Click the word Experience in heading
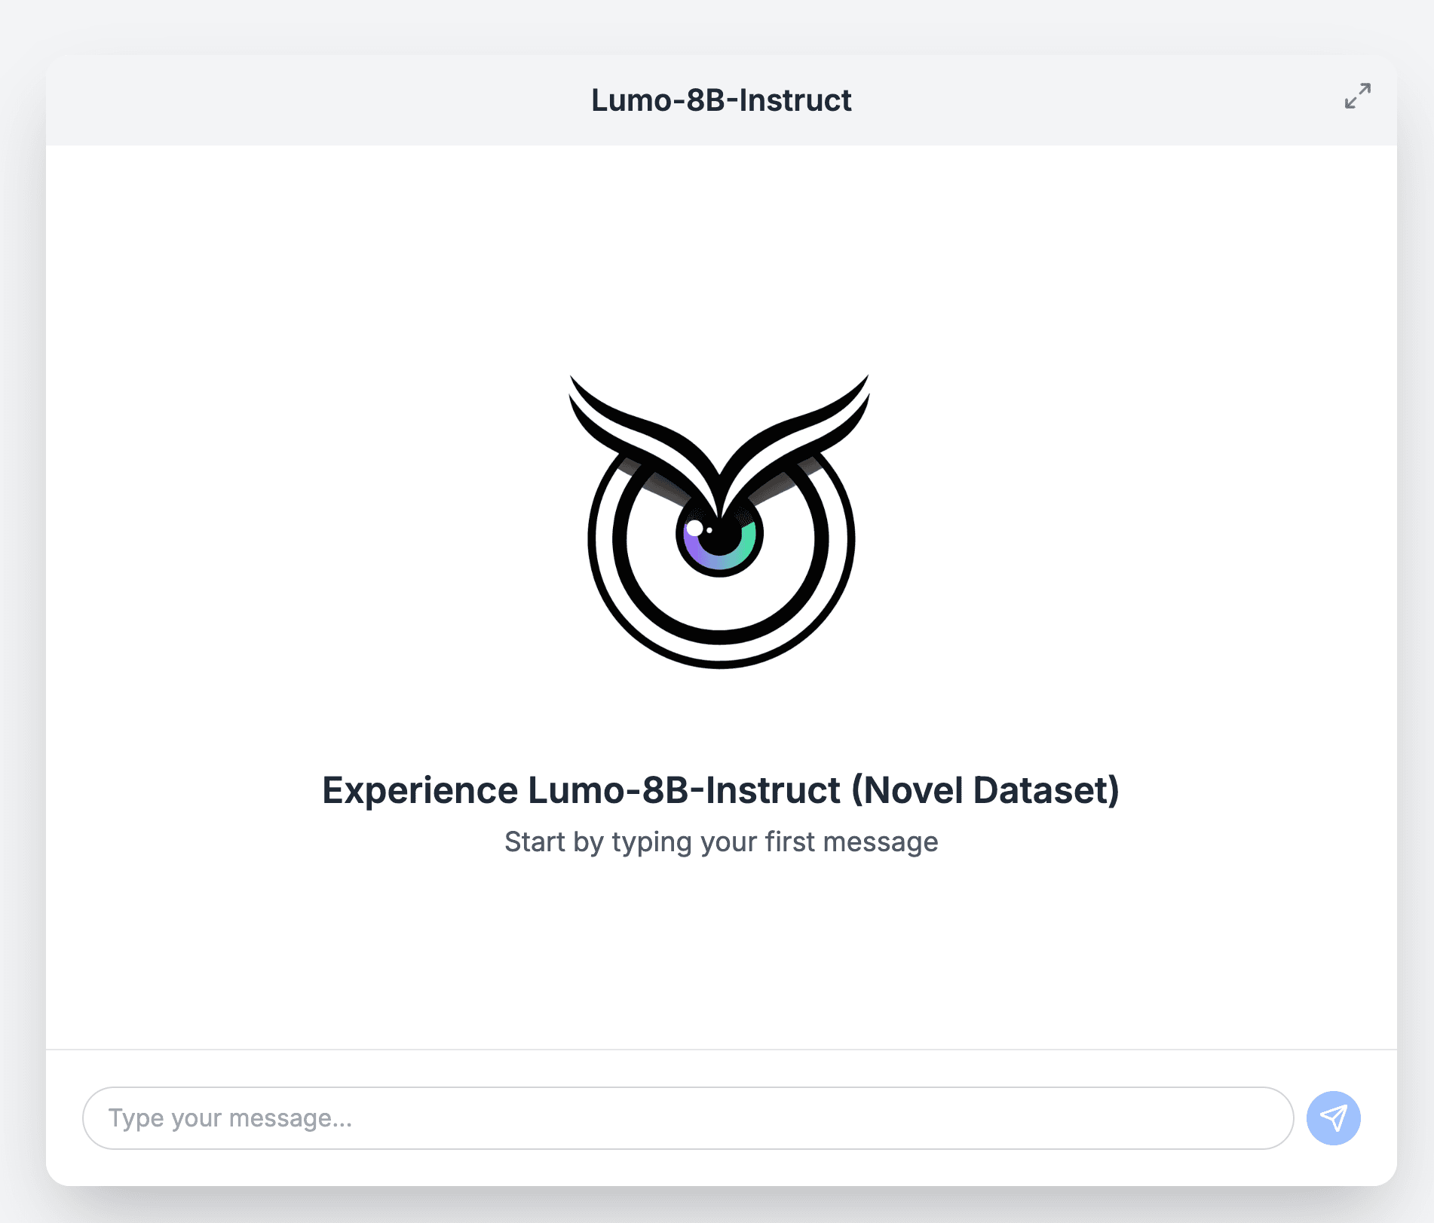Viewport: 1434px width, 1223px height. click(x=420, y=790)
